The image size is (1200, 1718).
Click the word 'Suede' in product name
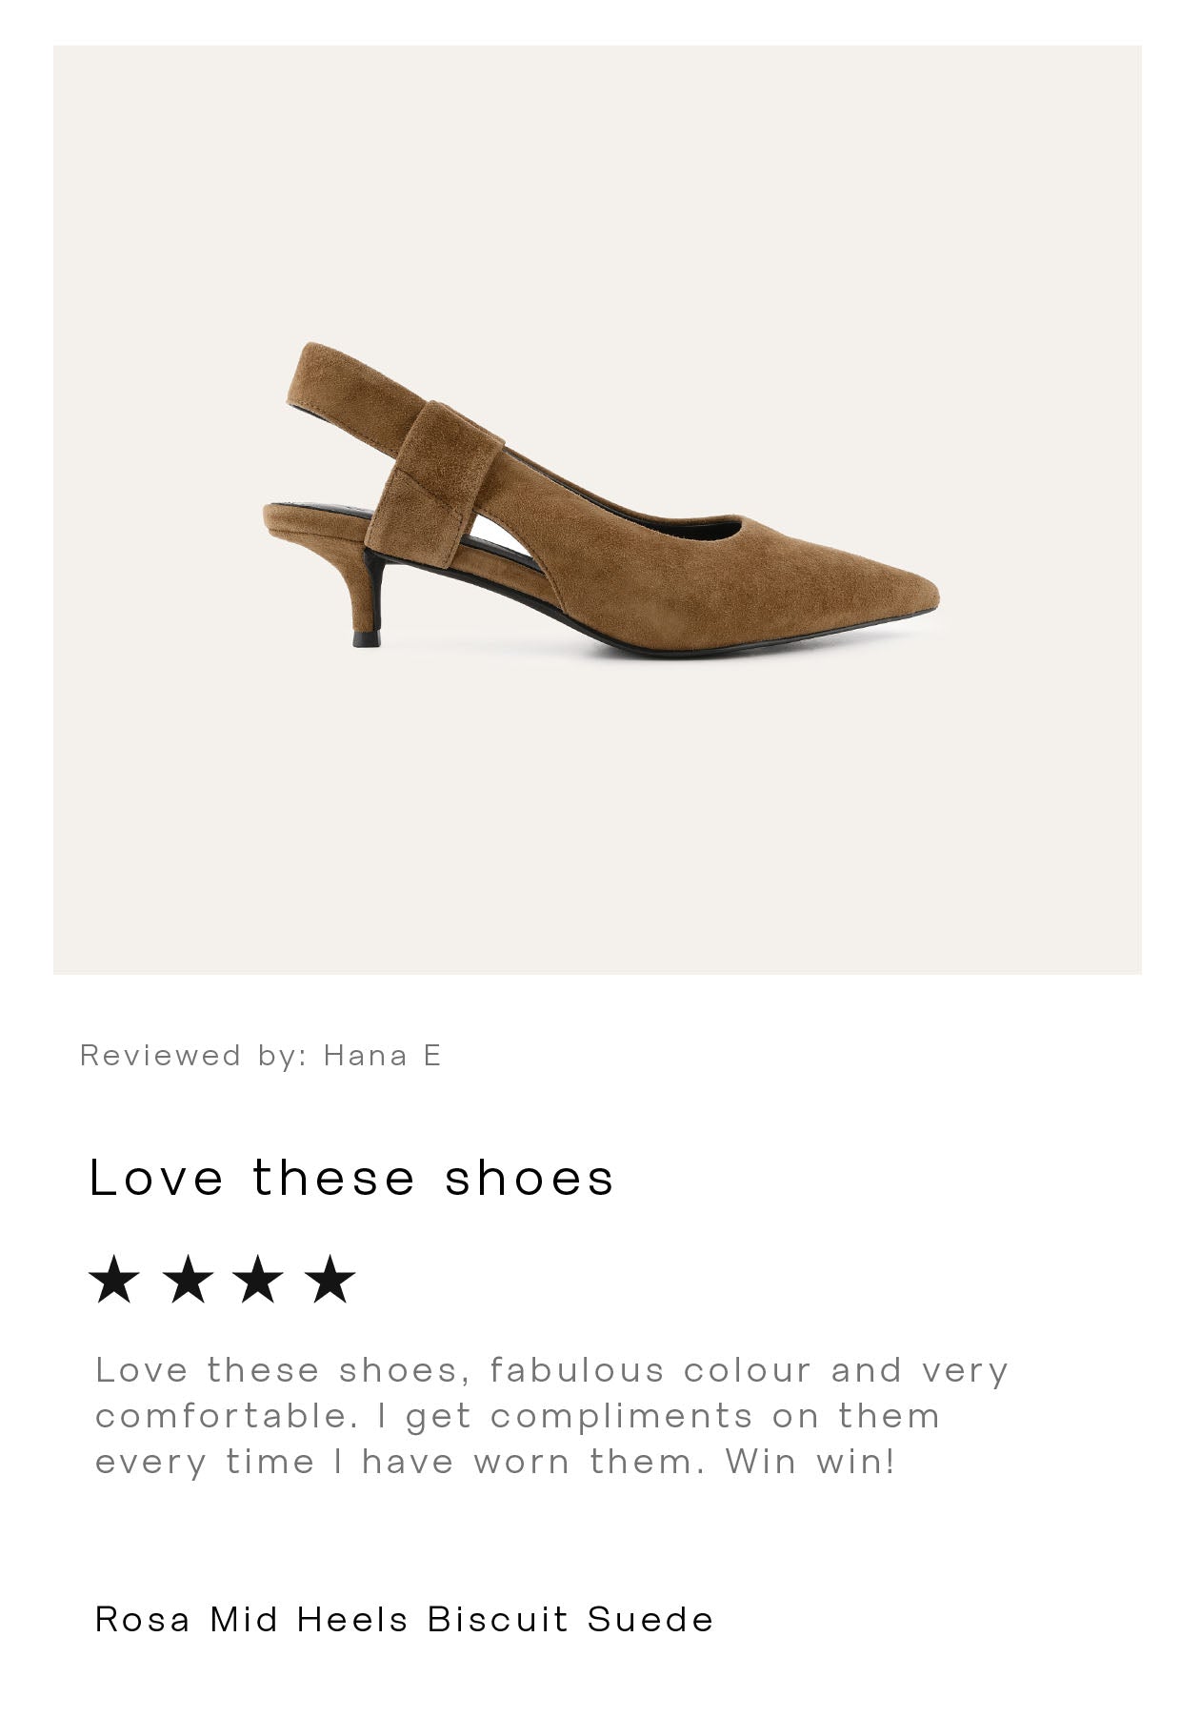(x=650, y=1619)
